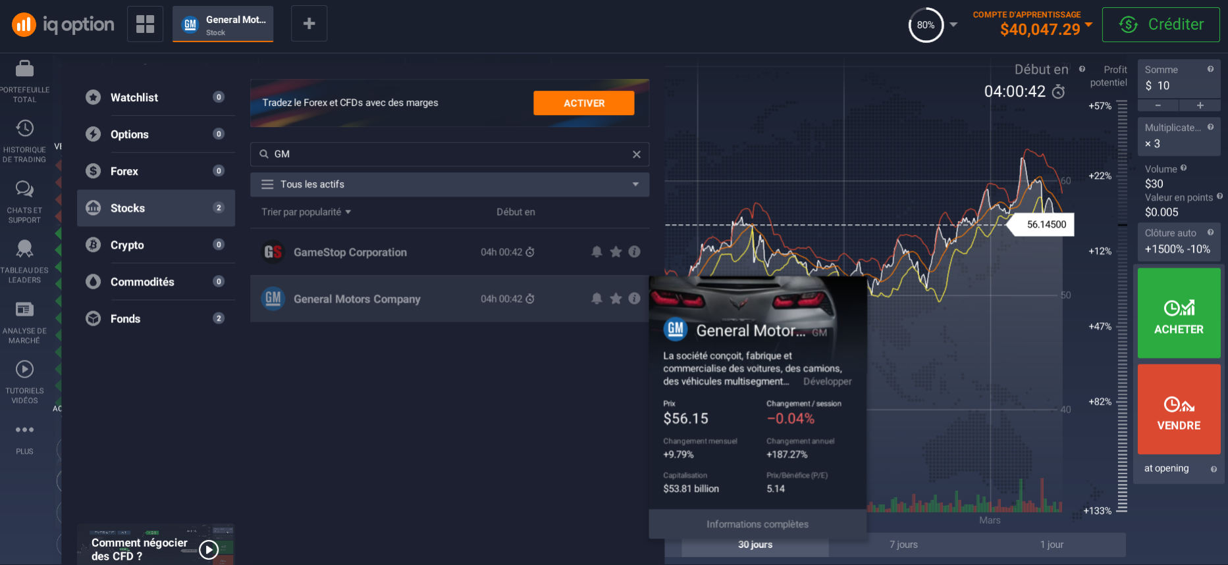Select the Watchlist category
Image resolution: width=1228 pixels, height=565 pixels.
(x=156, y=97)
